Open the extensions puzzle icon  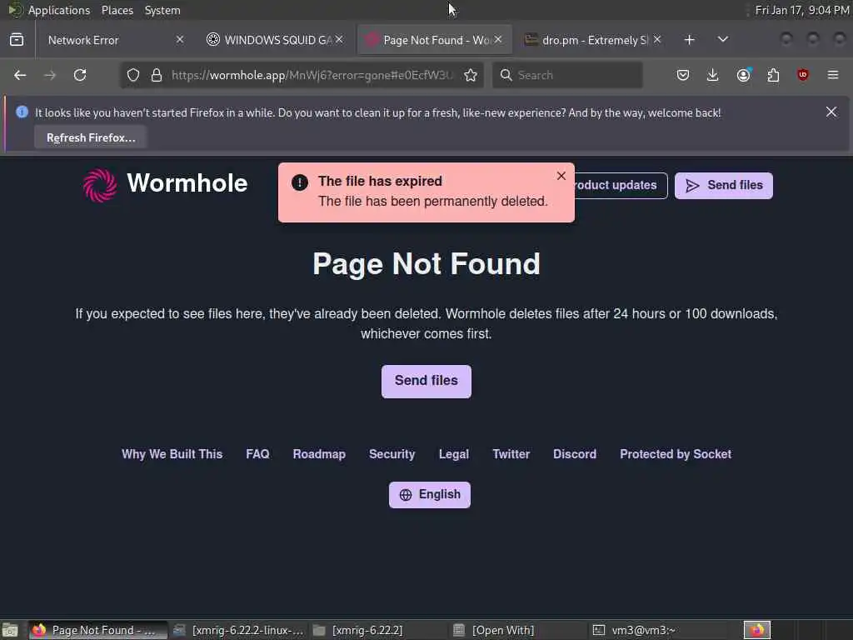click(x=773, y=75)
